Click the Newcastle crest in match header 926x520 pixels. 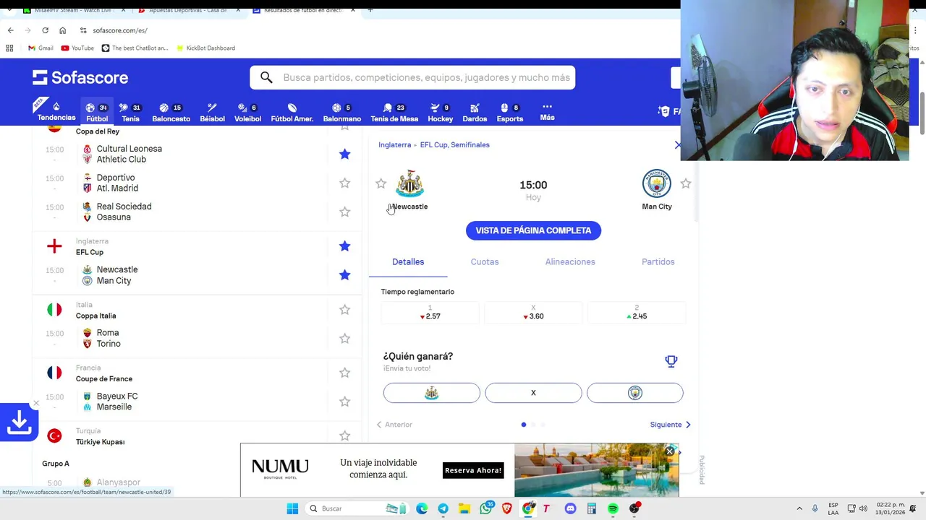tap(409, 183)
